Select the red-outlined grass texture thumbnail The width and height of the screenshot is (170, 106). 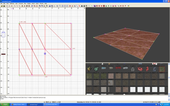pyautogui.click(x=162, y=69)
